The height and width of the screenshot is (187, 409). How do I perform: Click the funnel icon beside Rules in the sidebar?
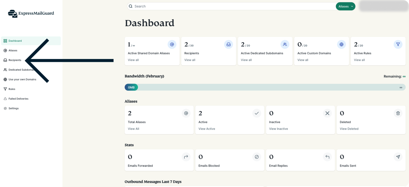coord(5,89)
